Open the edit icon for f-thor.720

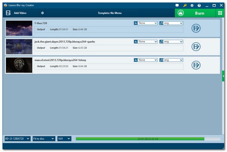[196, 28]
